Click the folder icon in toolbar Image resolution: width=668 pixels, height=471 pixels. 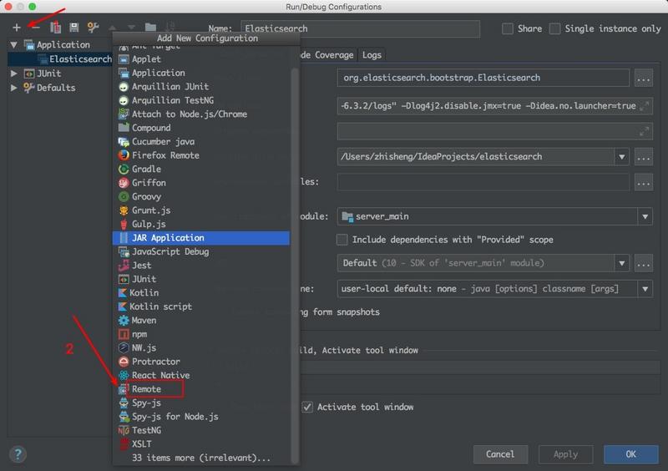pyautogui.click(x=150, y=28)
